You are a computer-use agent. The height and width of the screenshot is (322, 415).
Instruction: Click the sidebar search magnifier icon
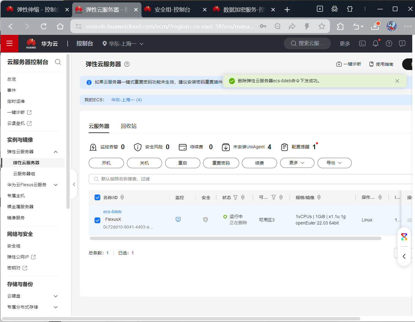tap(58, 62)
